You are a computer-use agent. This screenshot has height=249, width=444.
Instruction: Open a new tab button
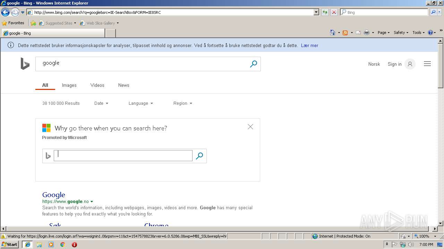[x=110, y=33]
